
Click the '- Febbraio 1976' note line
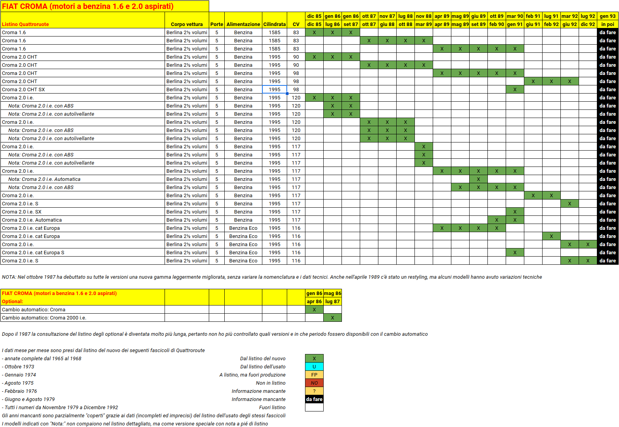pyautogui.click(x=19, y=391)
